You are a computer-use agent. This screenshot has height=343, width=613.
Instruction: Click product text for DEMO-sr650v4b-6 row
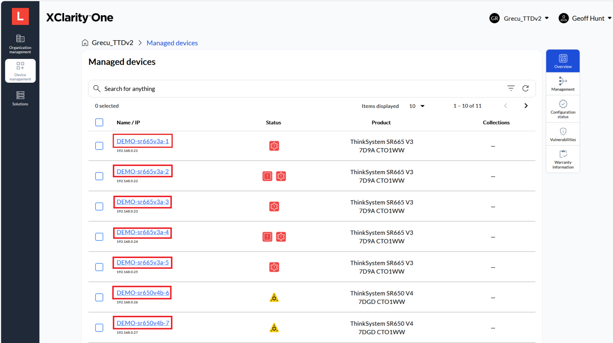(382, 297)
